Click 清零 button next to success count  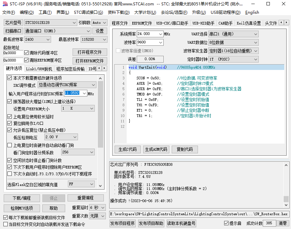283,223
